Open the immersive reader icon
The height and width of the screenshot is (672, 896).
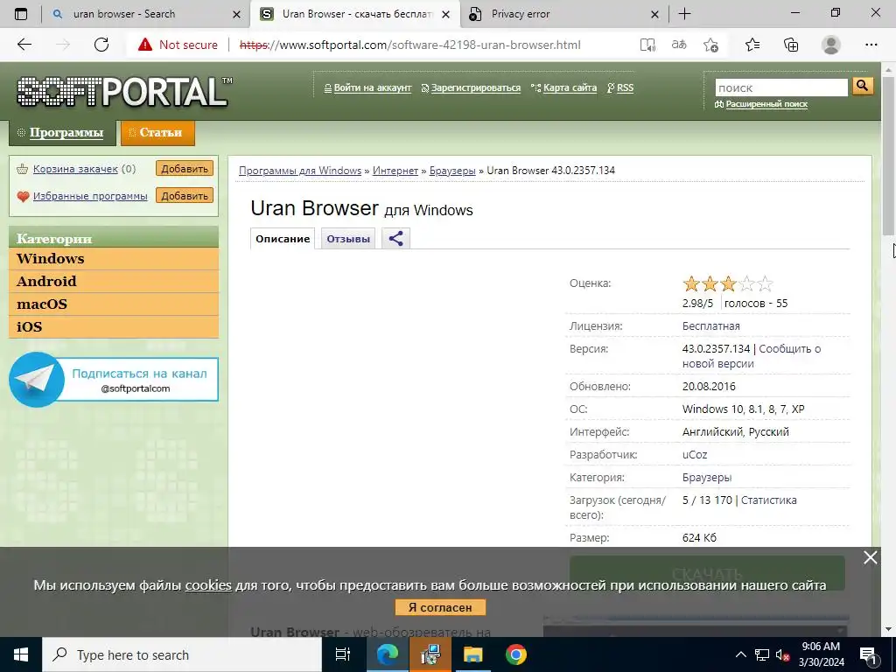click(647, 45)
